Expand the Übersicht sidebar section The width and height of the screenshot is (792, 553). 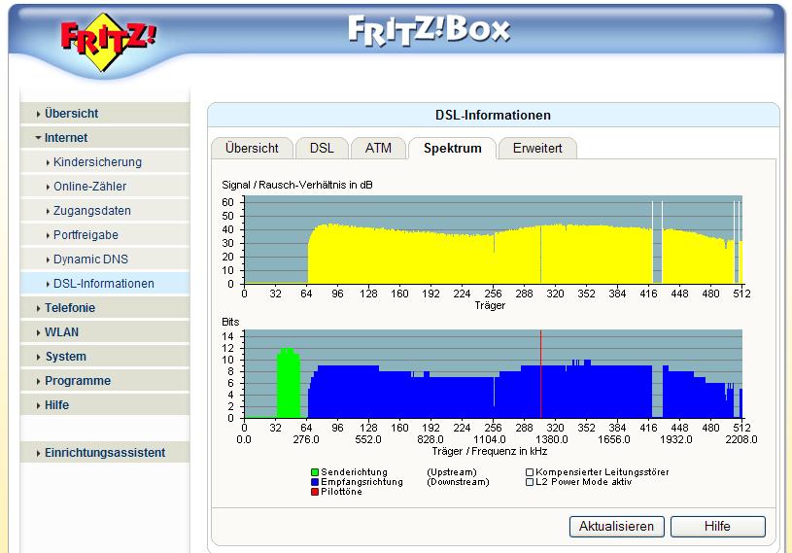(x=71, y=114)
